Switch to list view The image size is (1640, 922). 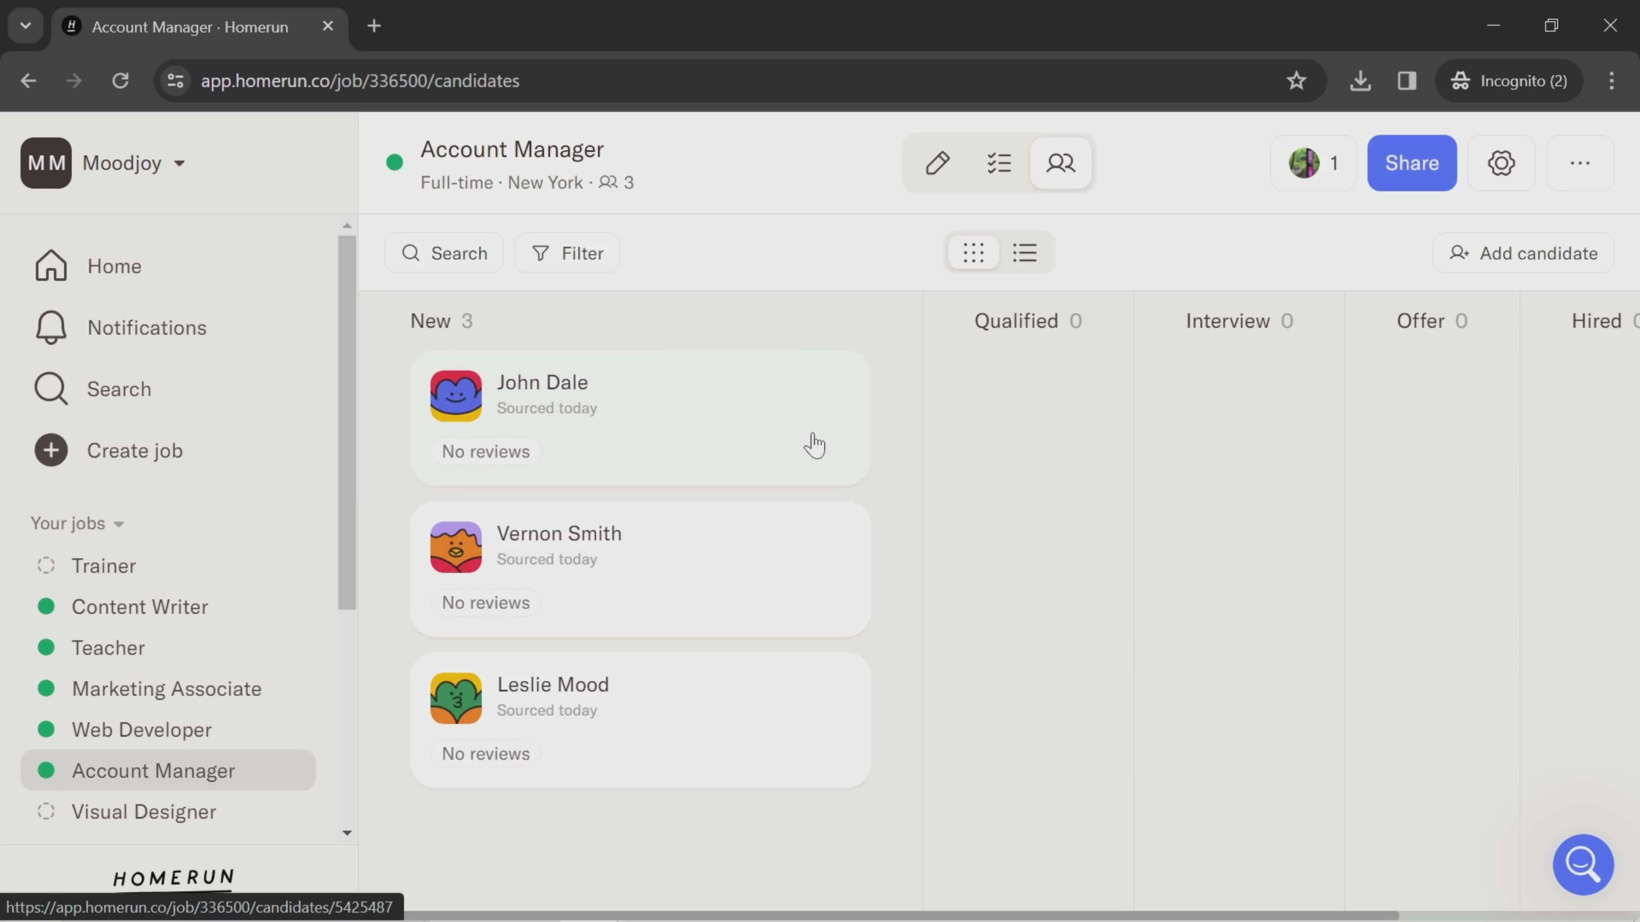[x=1025, y=253]
